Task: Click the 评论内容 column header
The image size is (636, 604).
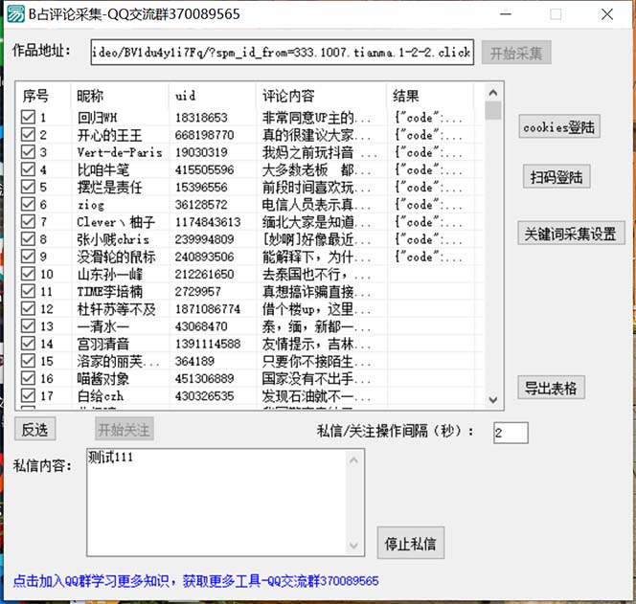Action: click(x=321, y=96)
